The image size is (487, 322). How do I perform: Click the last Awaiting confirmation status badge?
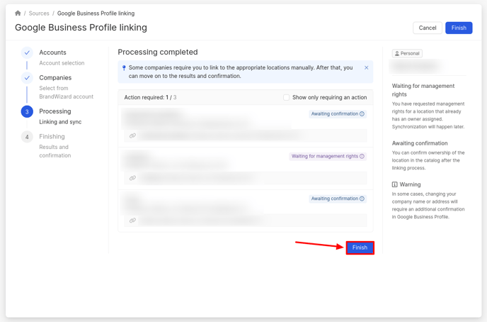(x=338, y=199)
